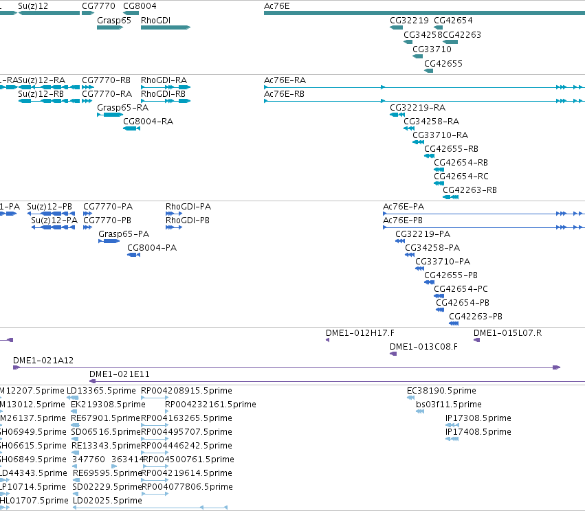This screenshot has width=585, height=511.
Task: Select the Su(z)12-PB protein label
Action: coord(49,207)
